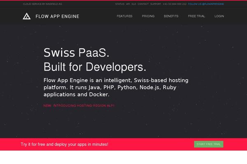Go to the Pricing section
The image size is (247, 164).
(x=148, y=16)
